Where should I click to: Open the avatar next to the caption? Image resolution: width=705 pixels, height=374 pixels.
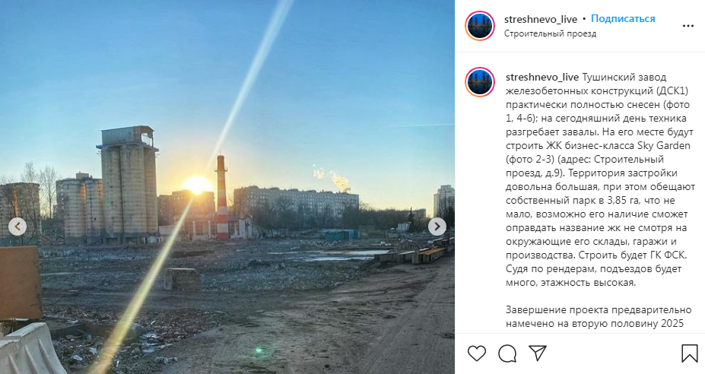pos(480,82)
